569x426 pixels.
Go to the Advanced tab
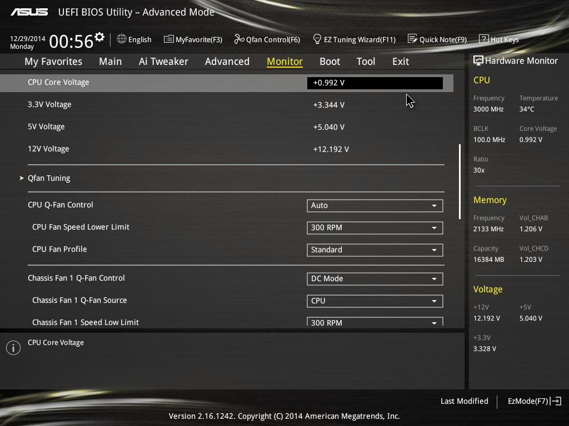(x=227, y=62)
